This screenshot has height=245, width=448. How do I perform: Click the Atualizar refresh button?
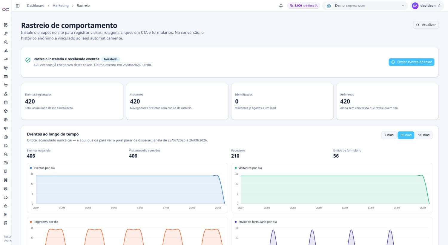[x=426, y=25]
